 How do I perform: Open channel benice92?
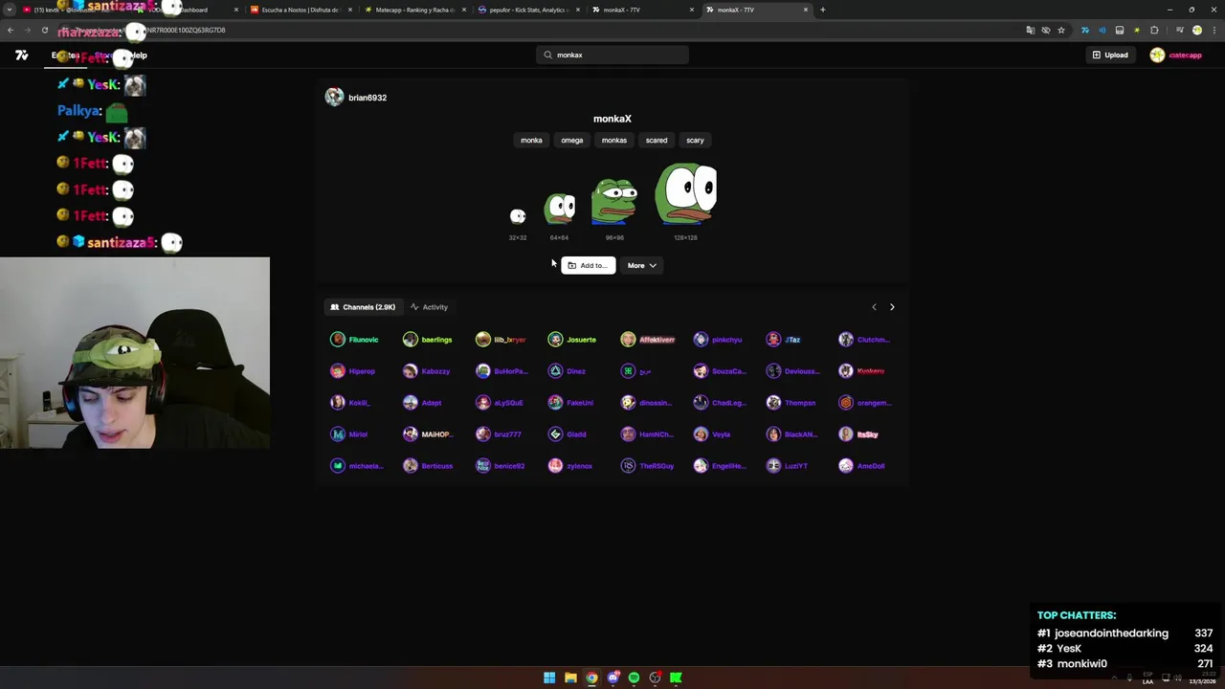[x=501, y=466]
